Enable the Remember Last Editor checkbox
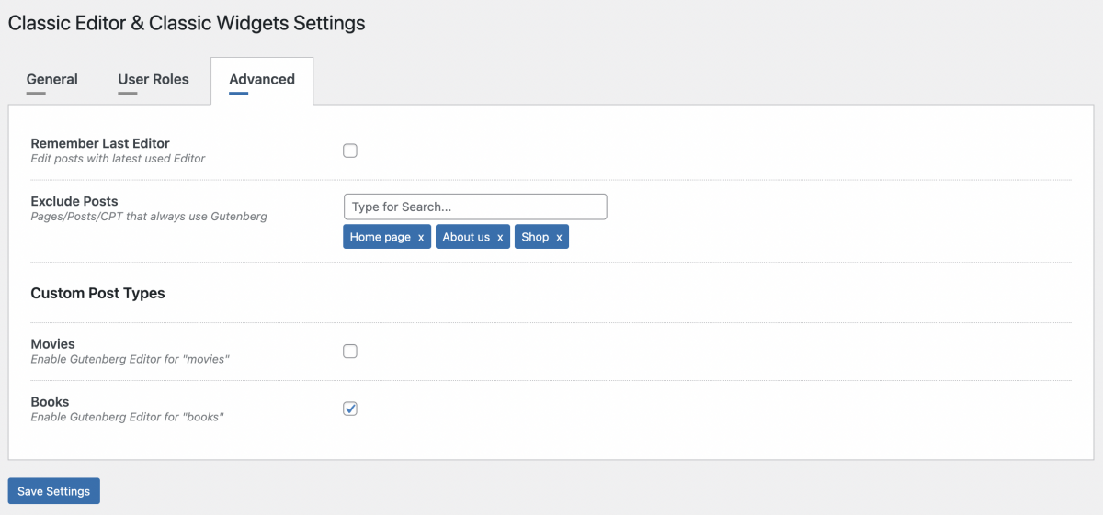 coord(350,151)
